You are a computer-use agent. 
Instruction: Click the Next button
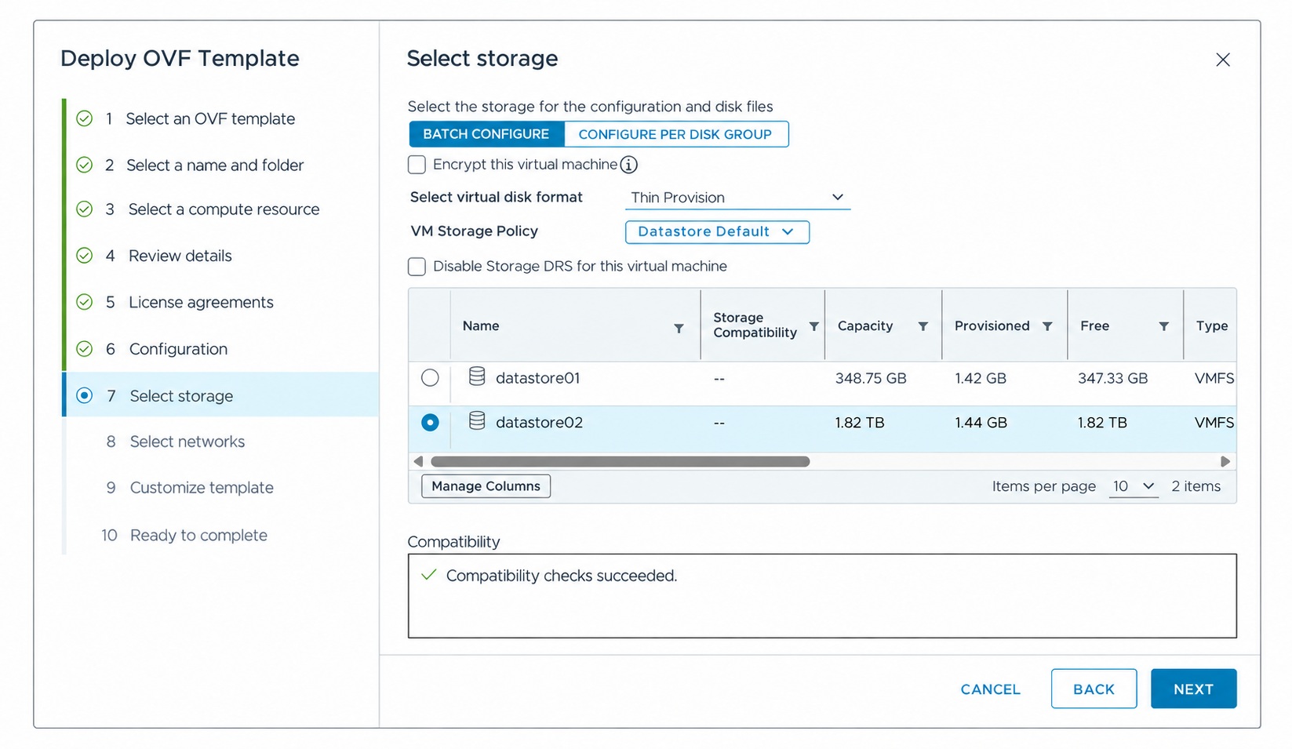tap(1193, 689)
